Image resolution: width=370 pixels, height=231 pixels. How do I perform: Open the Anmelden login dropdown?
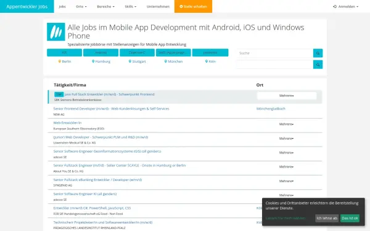click(x=345, y=7)
